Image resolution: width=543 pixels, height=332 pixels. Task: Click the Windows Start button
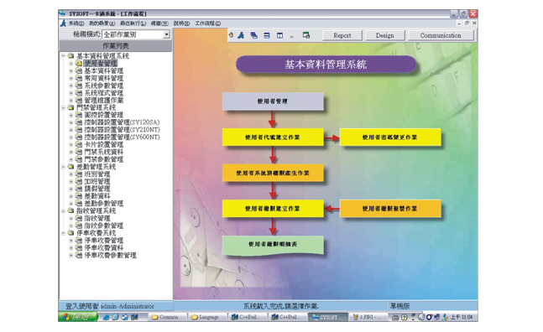(78, 317)
